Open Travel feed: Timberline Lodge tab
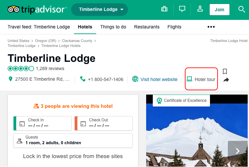249x167 pixels. tap(39, 27)
